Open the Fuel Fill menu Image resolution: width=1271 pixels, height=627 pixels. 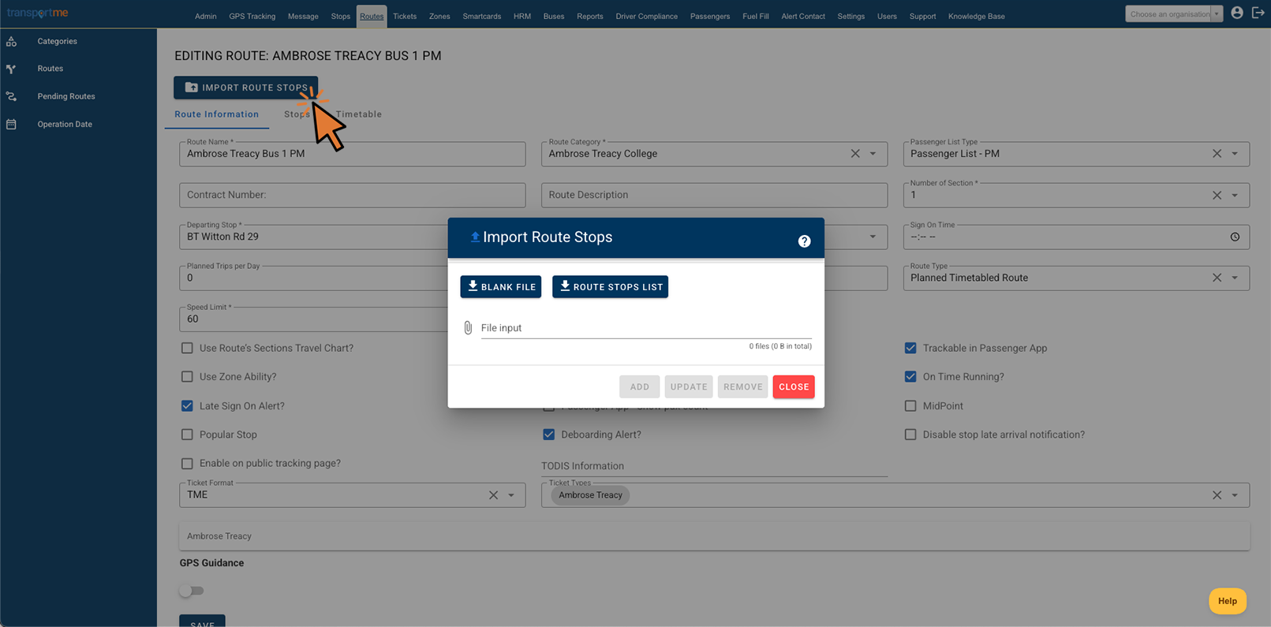pos(756,16)
